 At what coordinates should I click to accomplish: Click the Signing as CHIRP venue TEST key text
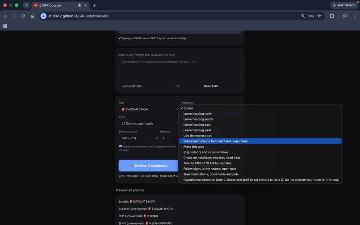click(152, 38)
